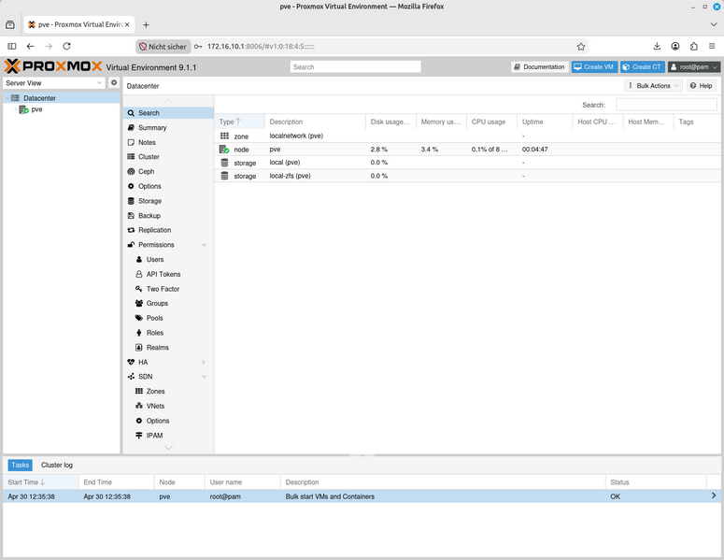Open the root@pam user menu
The height and width of the screenshot is (560, 724).
point(693,67)
